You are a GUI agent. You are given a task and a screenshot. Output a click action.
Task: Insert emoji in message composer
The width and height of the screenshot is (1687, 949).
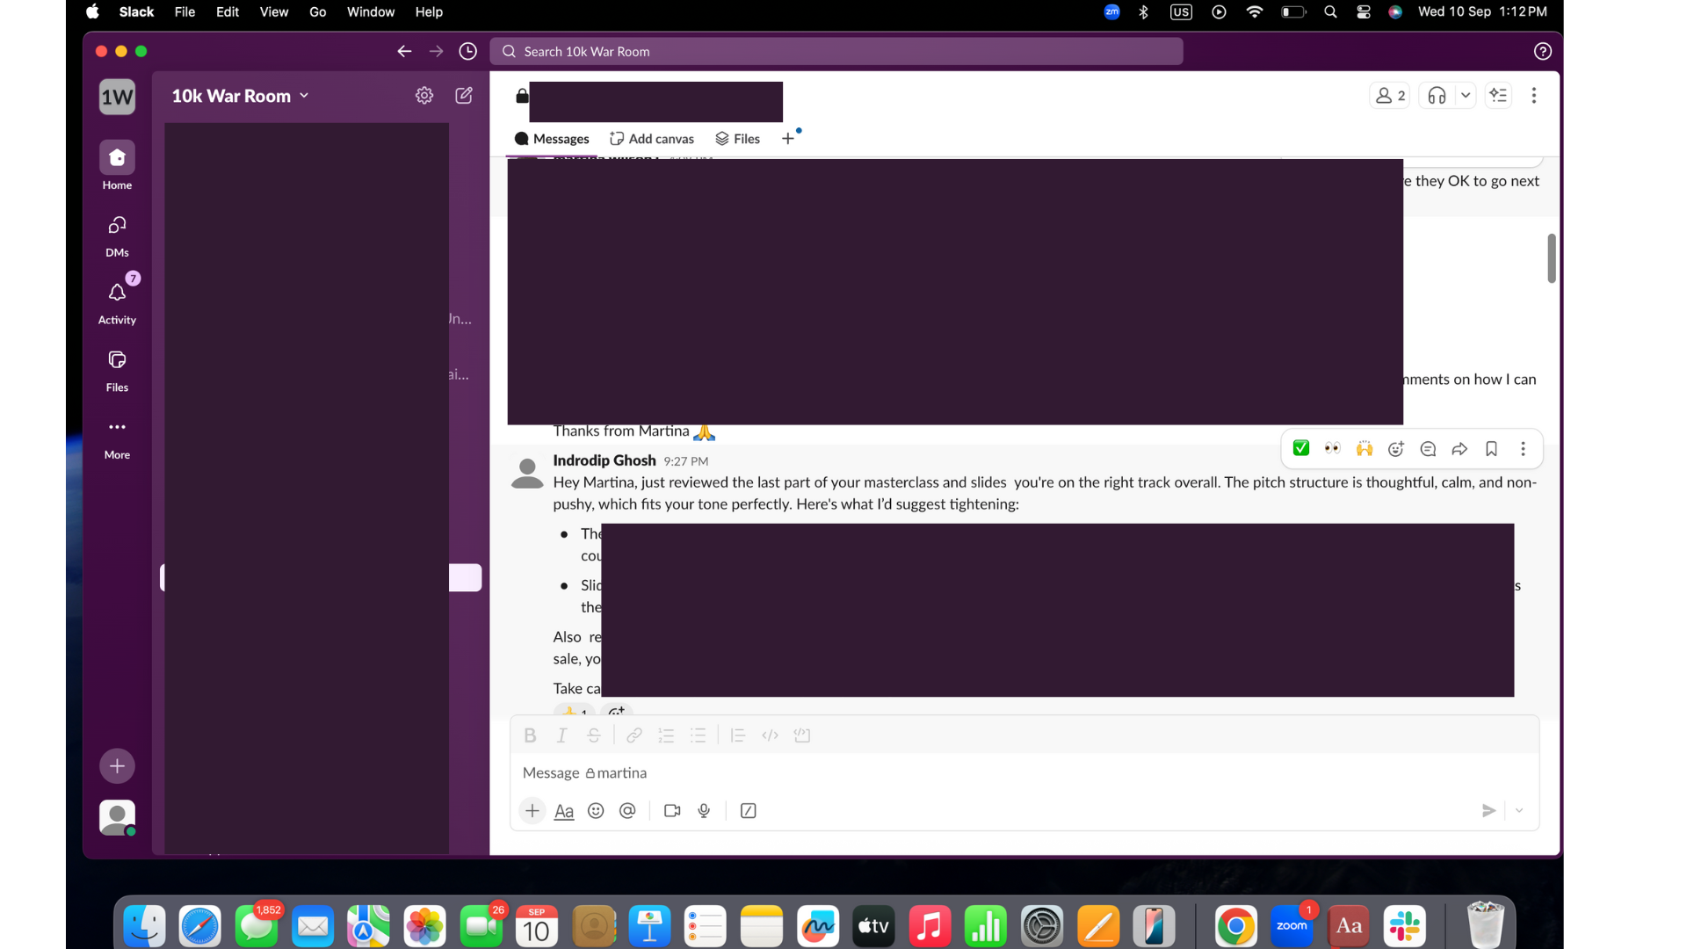(596, 811)
